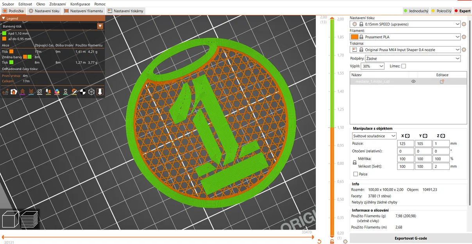
Task: Open Světové souřadnice coordinate dropdown
Action: [x=374, y=136]
